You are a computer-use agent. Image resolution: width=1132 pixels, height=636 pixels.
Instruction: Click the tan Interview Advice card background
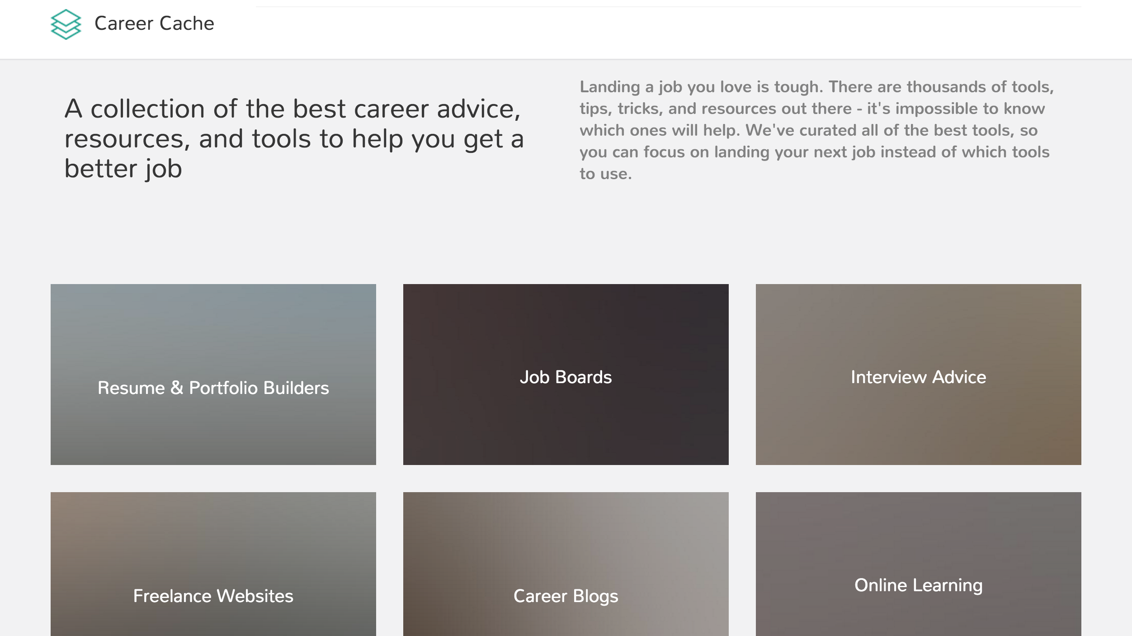[918, 430]
